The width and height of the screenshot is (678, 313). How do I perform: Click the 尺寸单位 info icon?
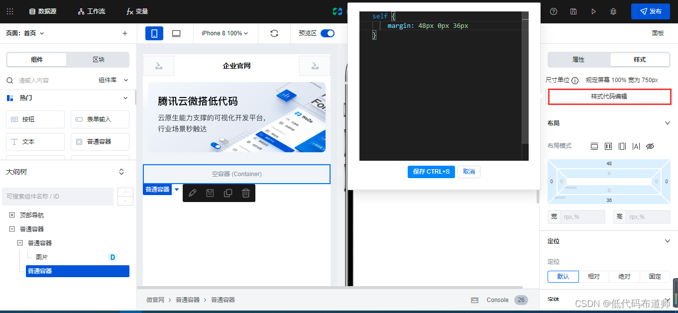click(x=575, y=80)
